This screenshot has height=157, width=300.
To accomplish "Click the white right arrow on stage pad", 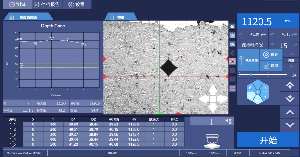I will 222,99.
